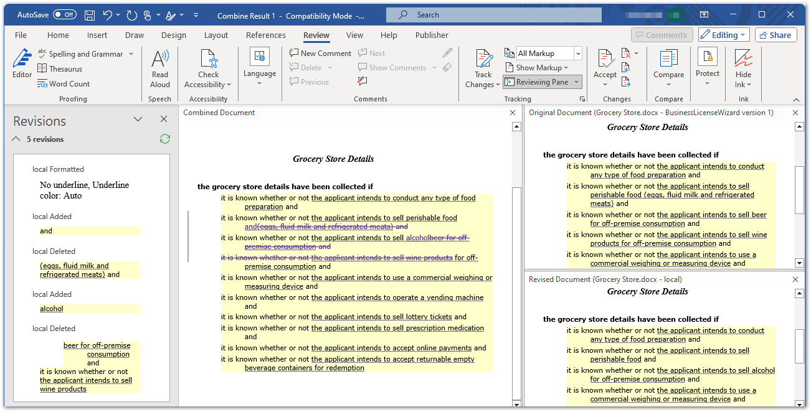This screenshot has width=811, height=412.
Task: Switch to the References tab
Action: pyautogui.click(x=266, y=35)
